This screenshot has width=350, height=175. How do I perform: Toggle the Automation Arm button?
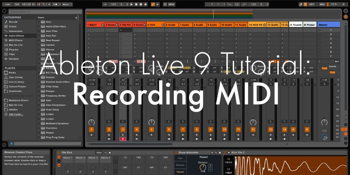pos(153,4)
